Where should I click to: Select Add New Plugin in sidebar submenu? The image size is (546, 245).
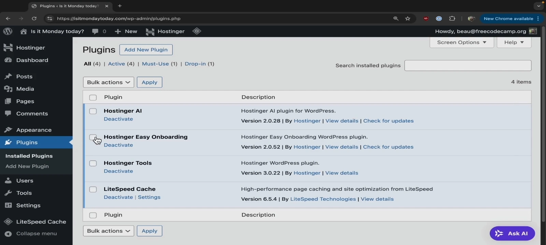point(27,166)
